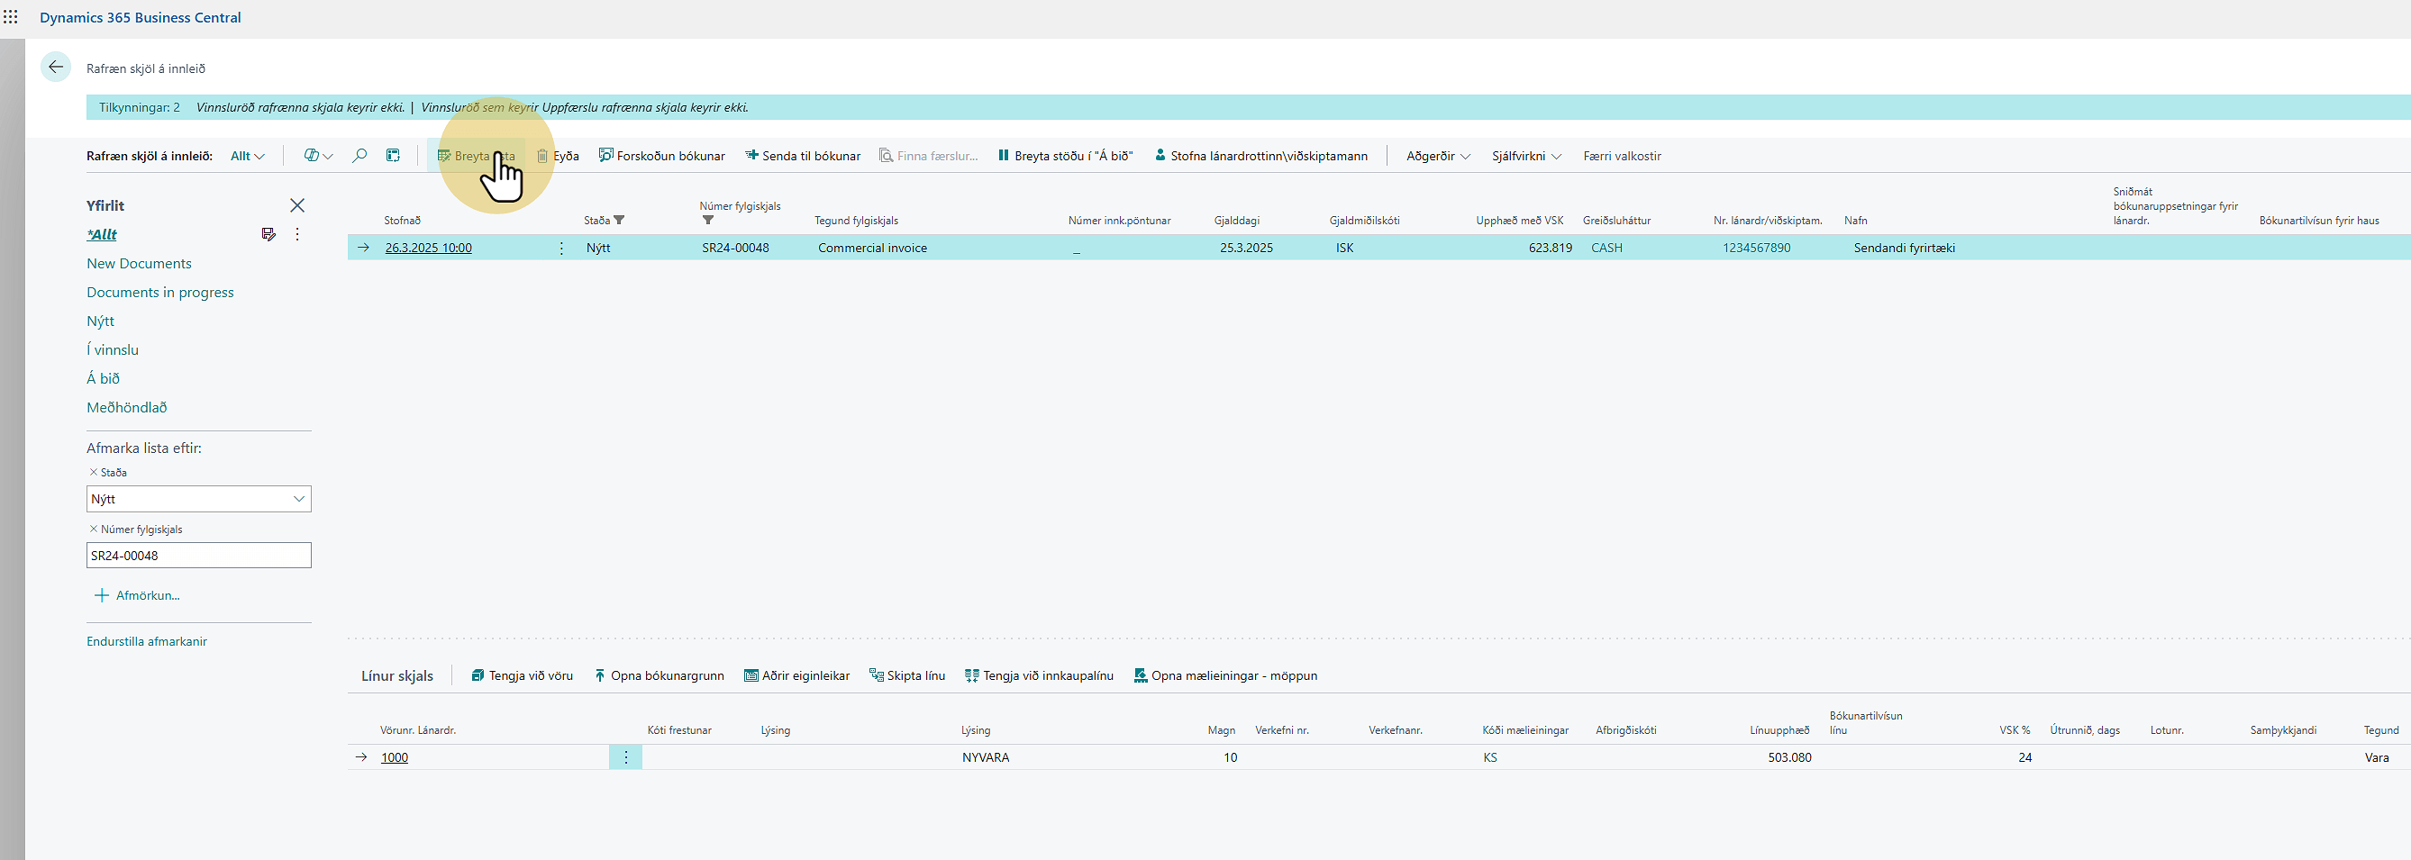Open the Staða filter dropdown showing Nýtt
Screen dimensions: 2411x860
click(x=198, y=499)
